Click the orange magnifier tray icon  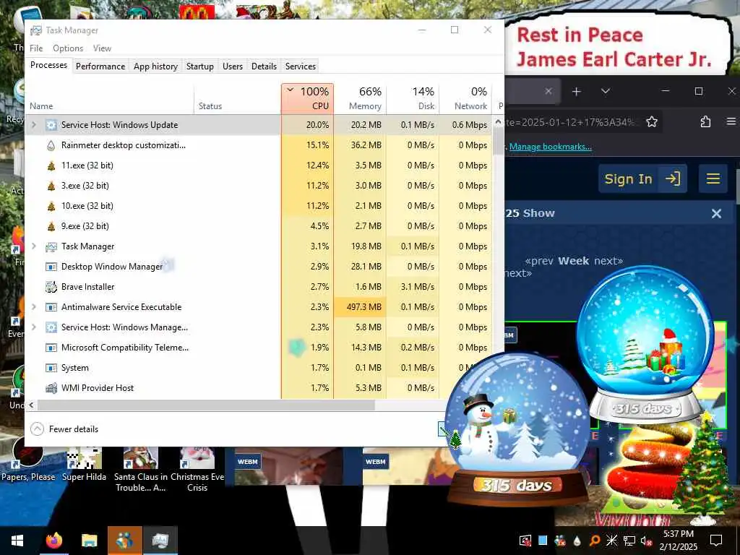tap(595, 541)
